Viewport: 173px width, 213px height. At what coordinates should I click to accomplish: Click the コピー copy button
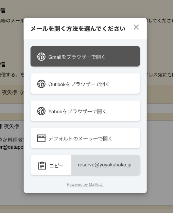[51, 165]
